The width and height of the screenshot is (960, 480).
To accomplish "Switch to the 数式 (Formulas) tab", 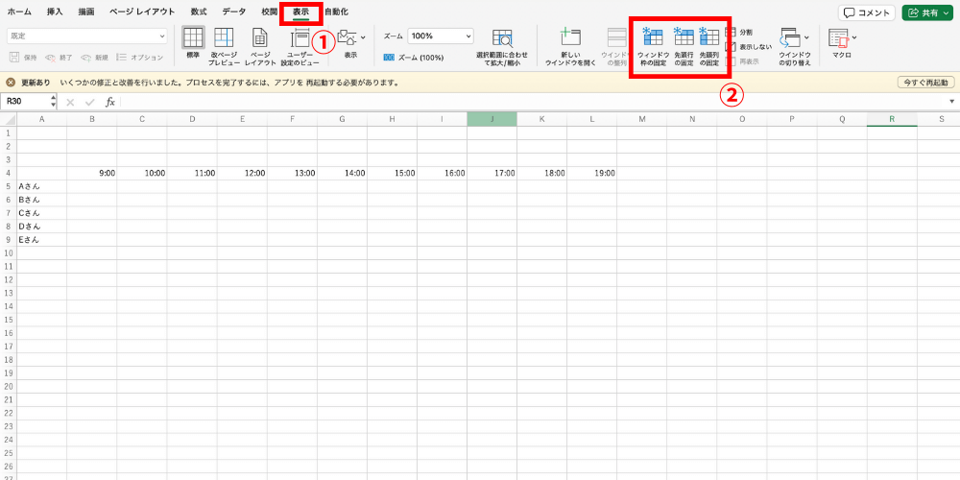I will (198, 12).
